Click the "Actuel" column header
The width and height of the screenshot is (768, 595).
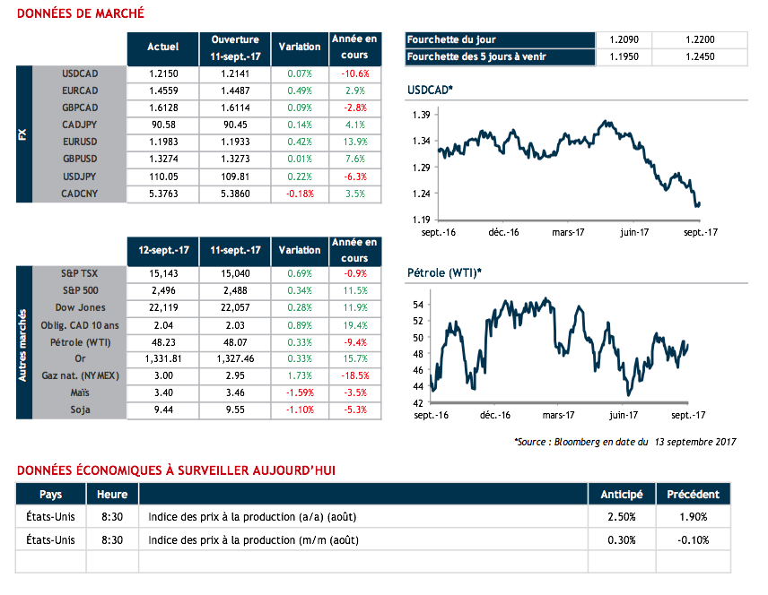click(x=162, y=47)
